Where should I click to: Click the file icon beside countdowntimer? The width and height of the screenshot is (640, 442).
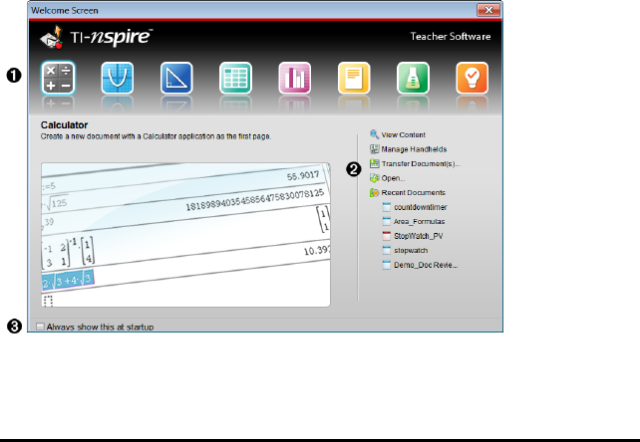387,207
